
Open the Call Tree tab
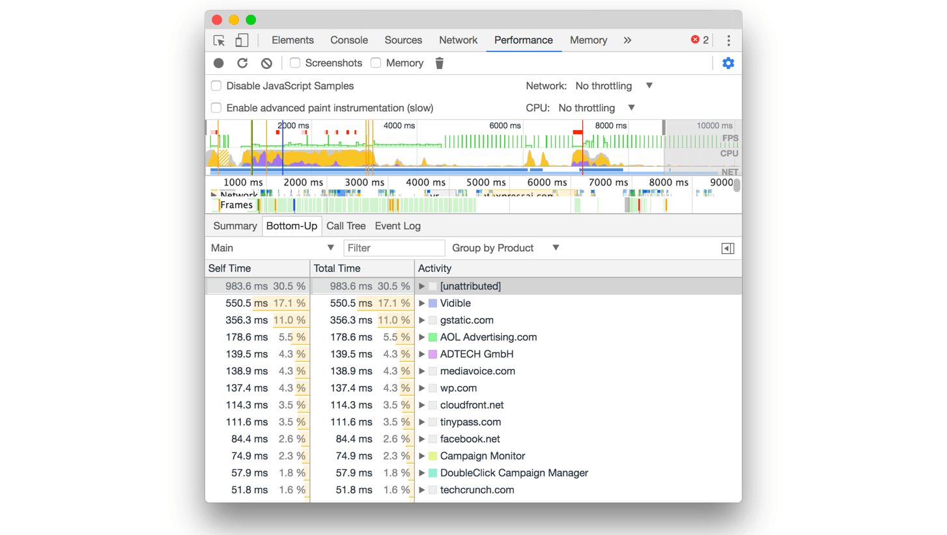(346, 226)
